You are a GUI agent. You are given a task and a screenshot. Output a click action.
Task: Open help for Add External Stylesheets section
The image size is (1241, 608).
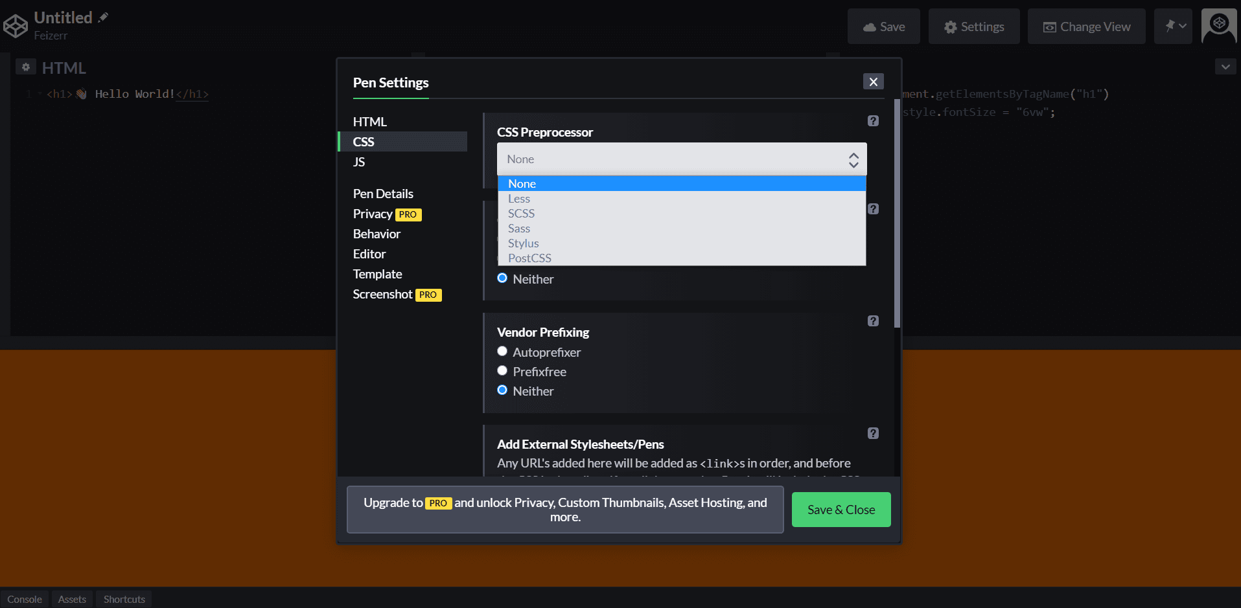tap(873, 433)
